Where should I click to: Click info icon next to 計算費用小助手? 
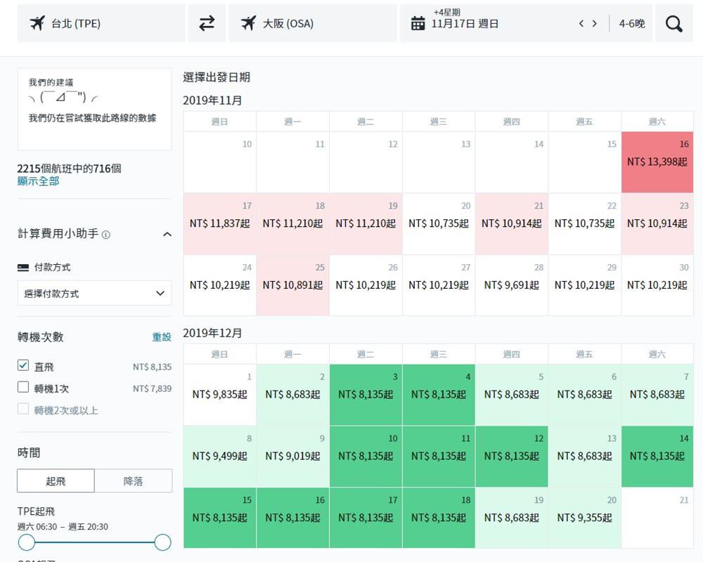click(x=106, y=235)
